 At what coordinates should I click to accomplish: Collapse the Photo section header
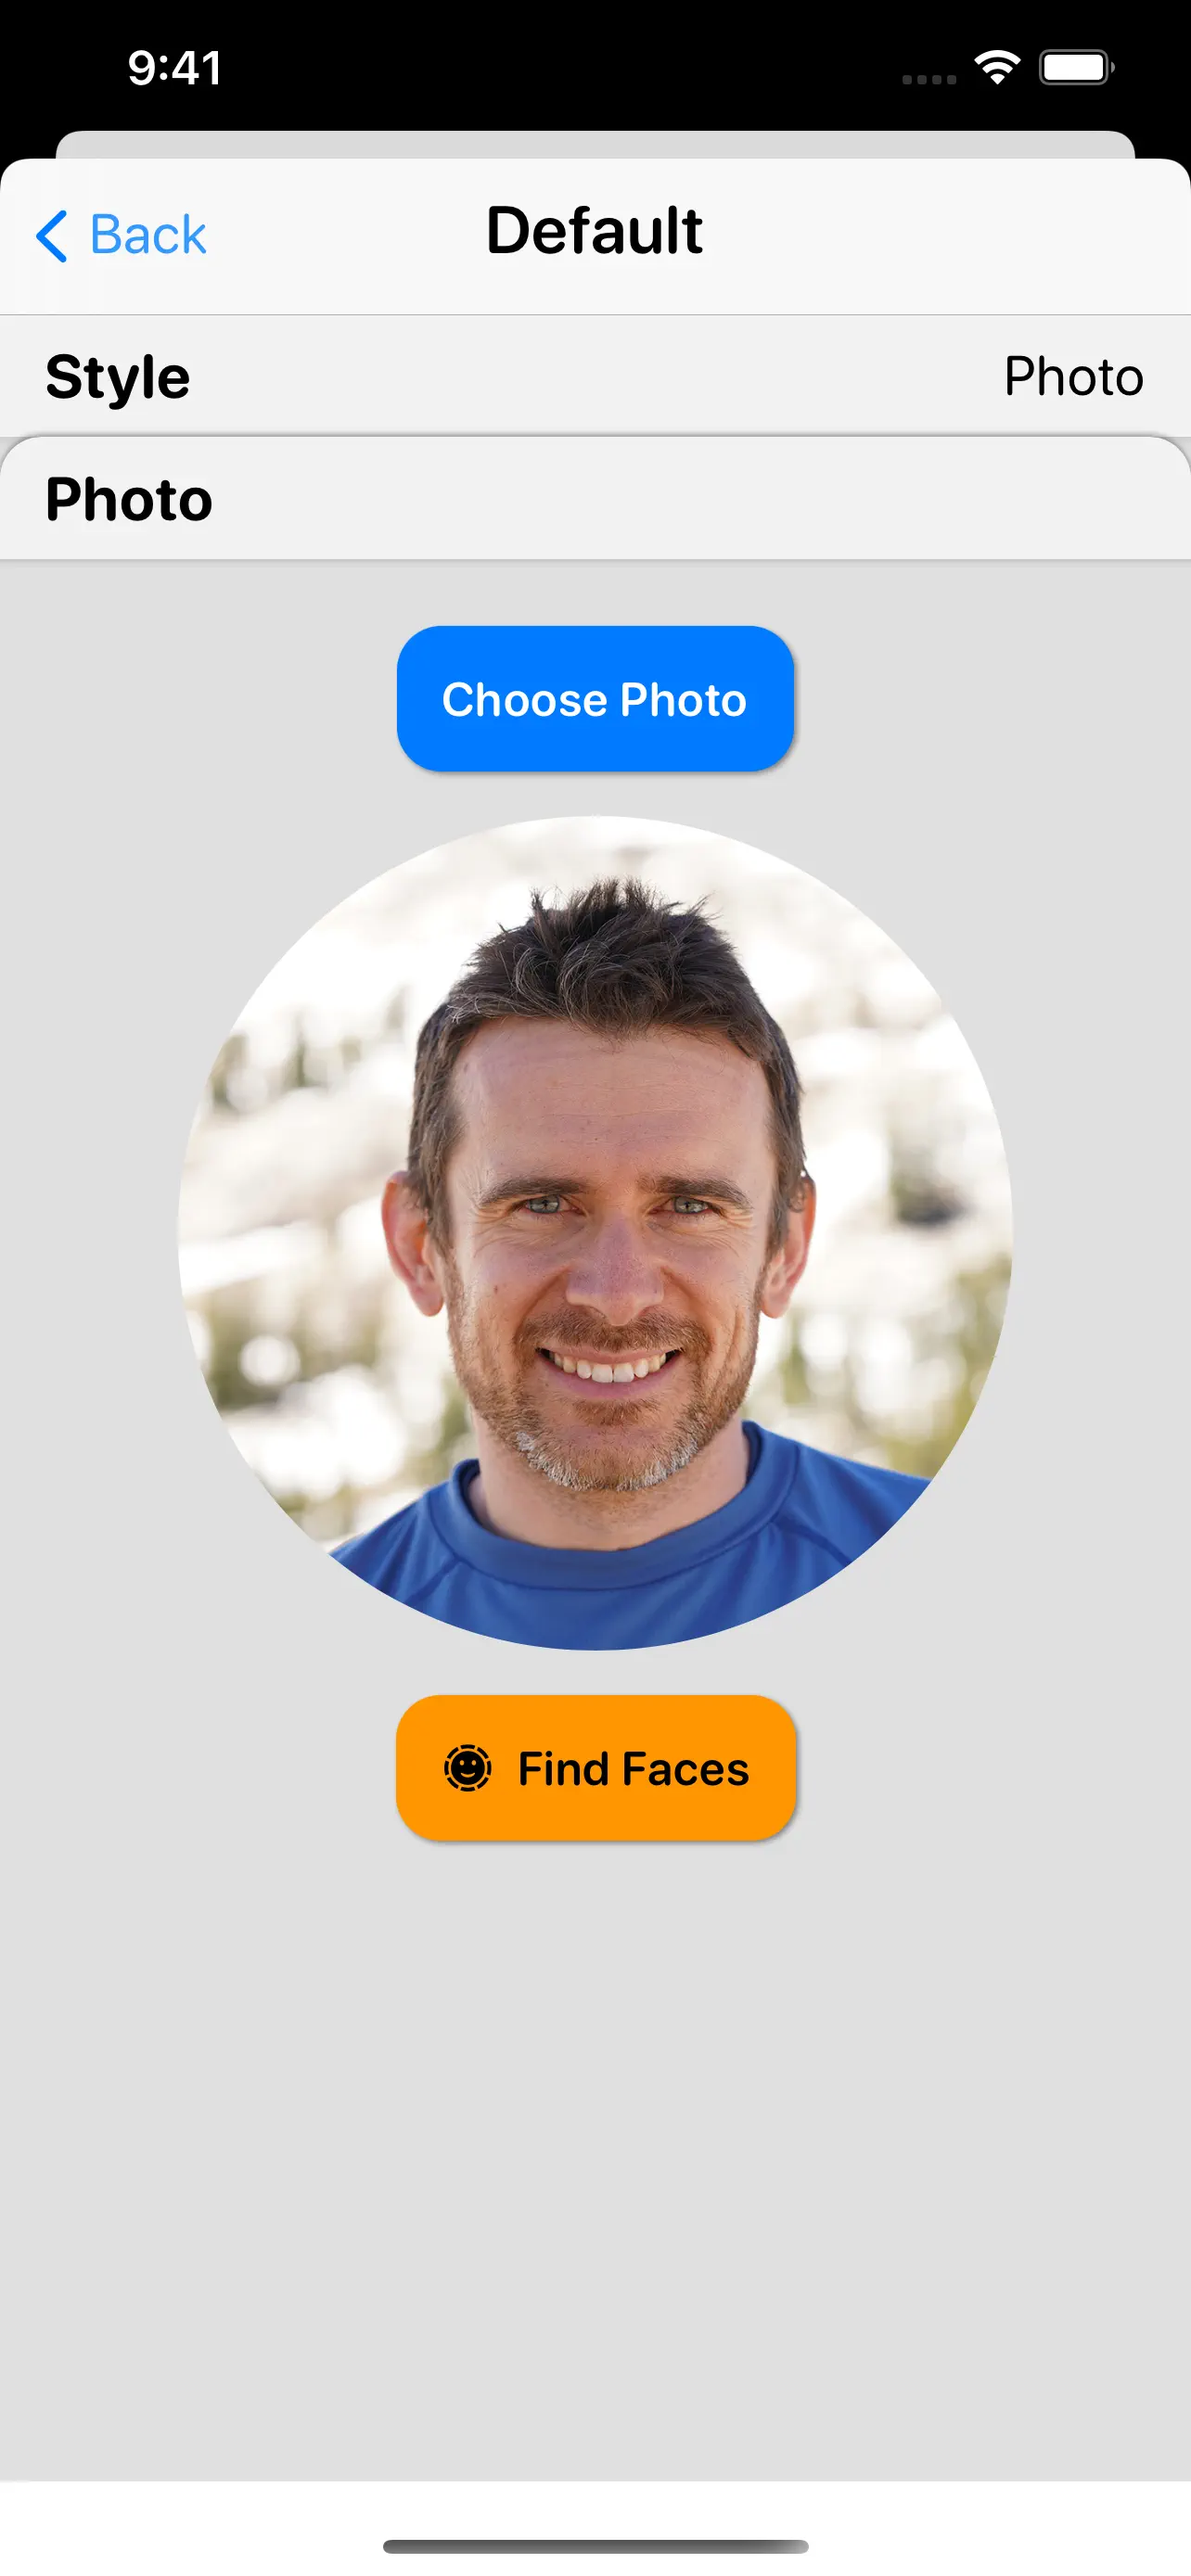point(595,498)
